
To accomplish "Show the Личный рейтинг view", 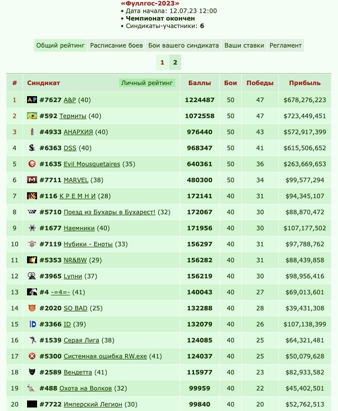I will tap(147, 83).
